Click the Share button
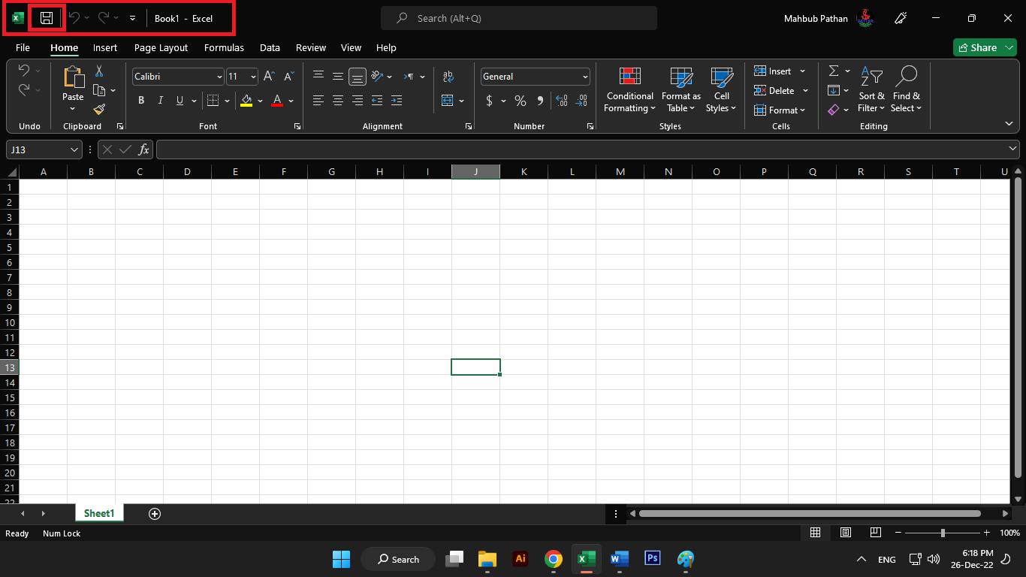The height and width of the screenshot is (577, 1026). pyautogui.click(x=977, y=47)
